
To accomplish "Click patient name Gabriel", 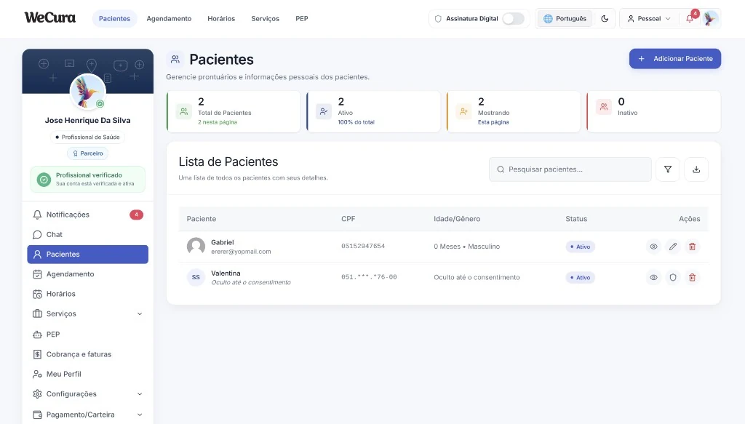I will (x=223, y=243).
